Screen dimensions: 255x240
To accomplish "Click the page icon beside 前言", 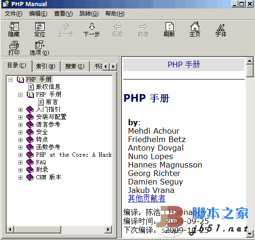I will 41,102.
